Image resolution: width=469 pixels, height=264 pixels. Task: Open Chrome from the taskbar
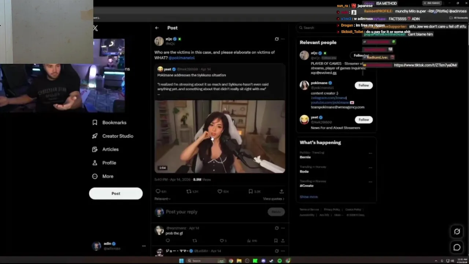point(231,261)
